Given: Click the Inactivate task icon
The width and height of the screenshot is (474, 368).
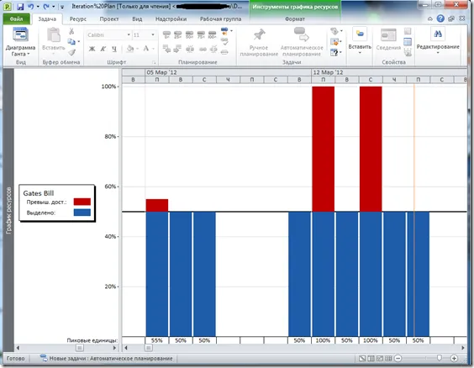Looking at the screenshot, I should pos(224,52).
